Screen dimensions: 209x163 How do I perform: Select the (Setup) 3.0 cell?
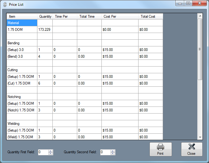[22, 50]
